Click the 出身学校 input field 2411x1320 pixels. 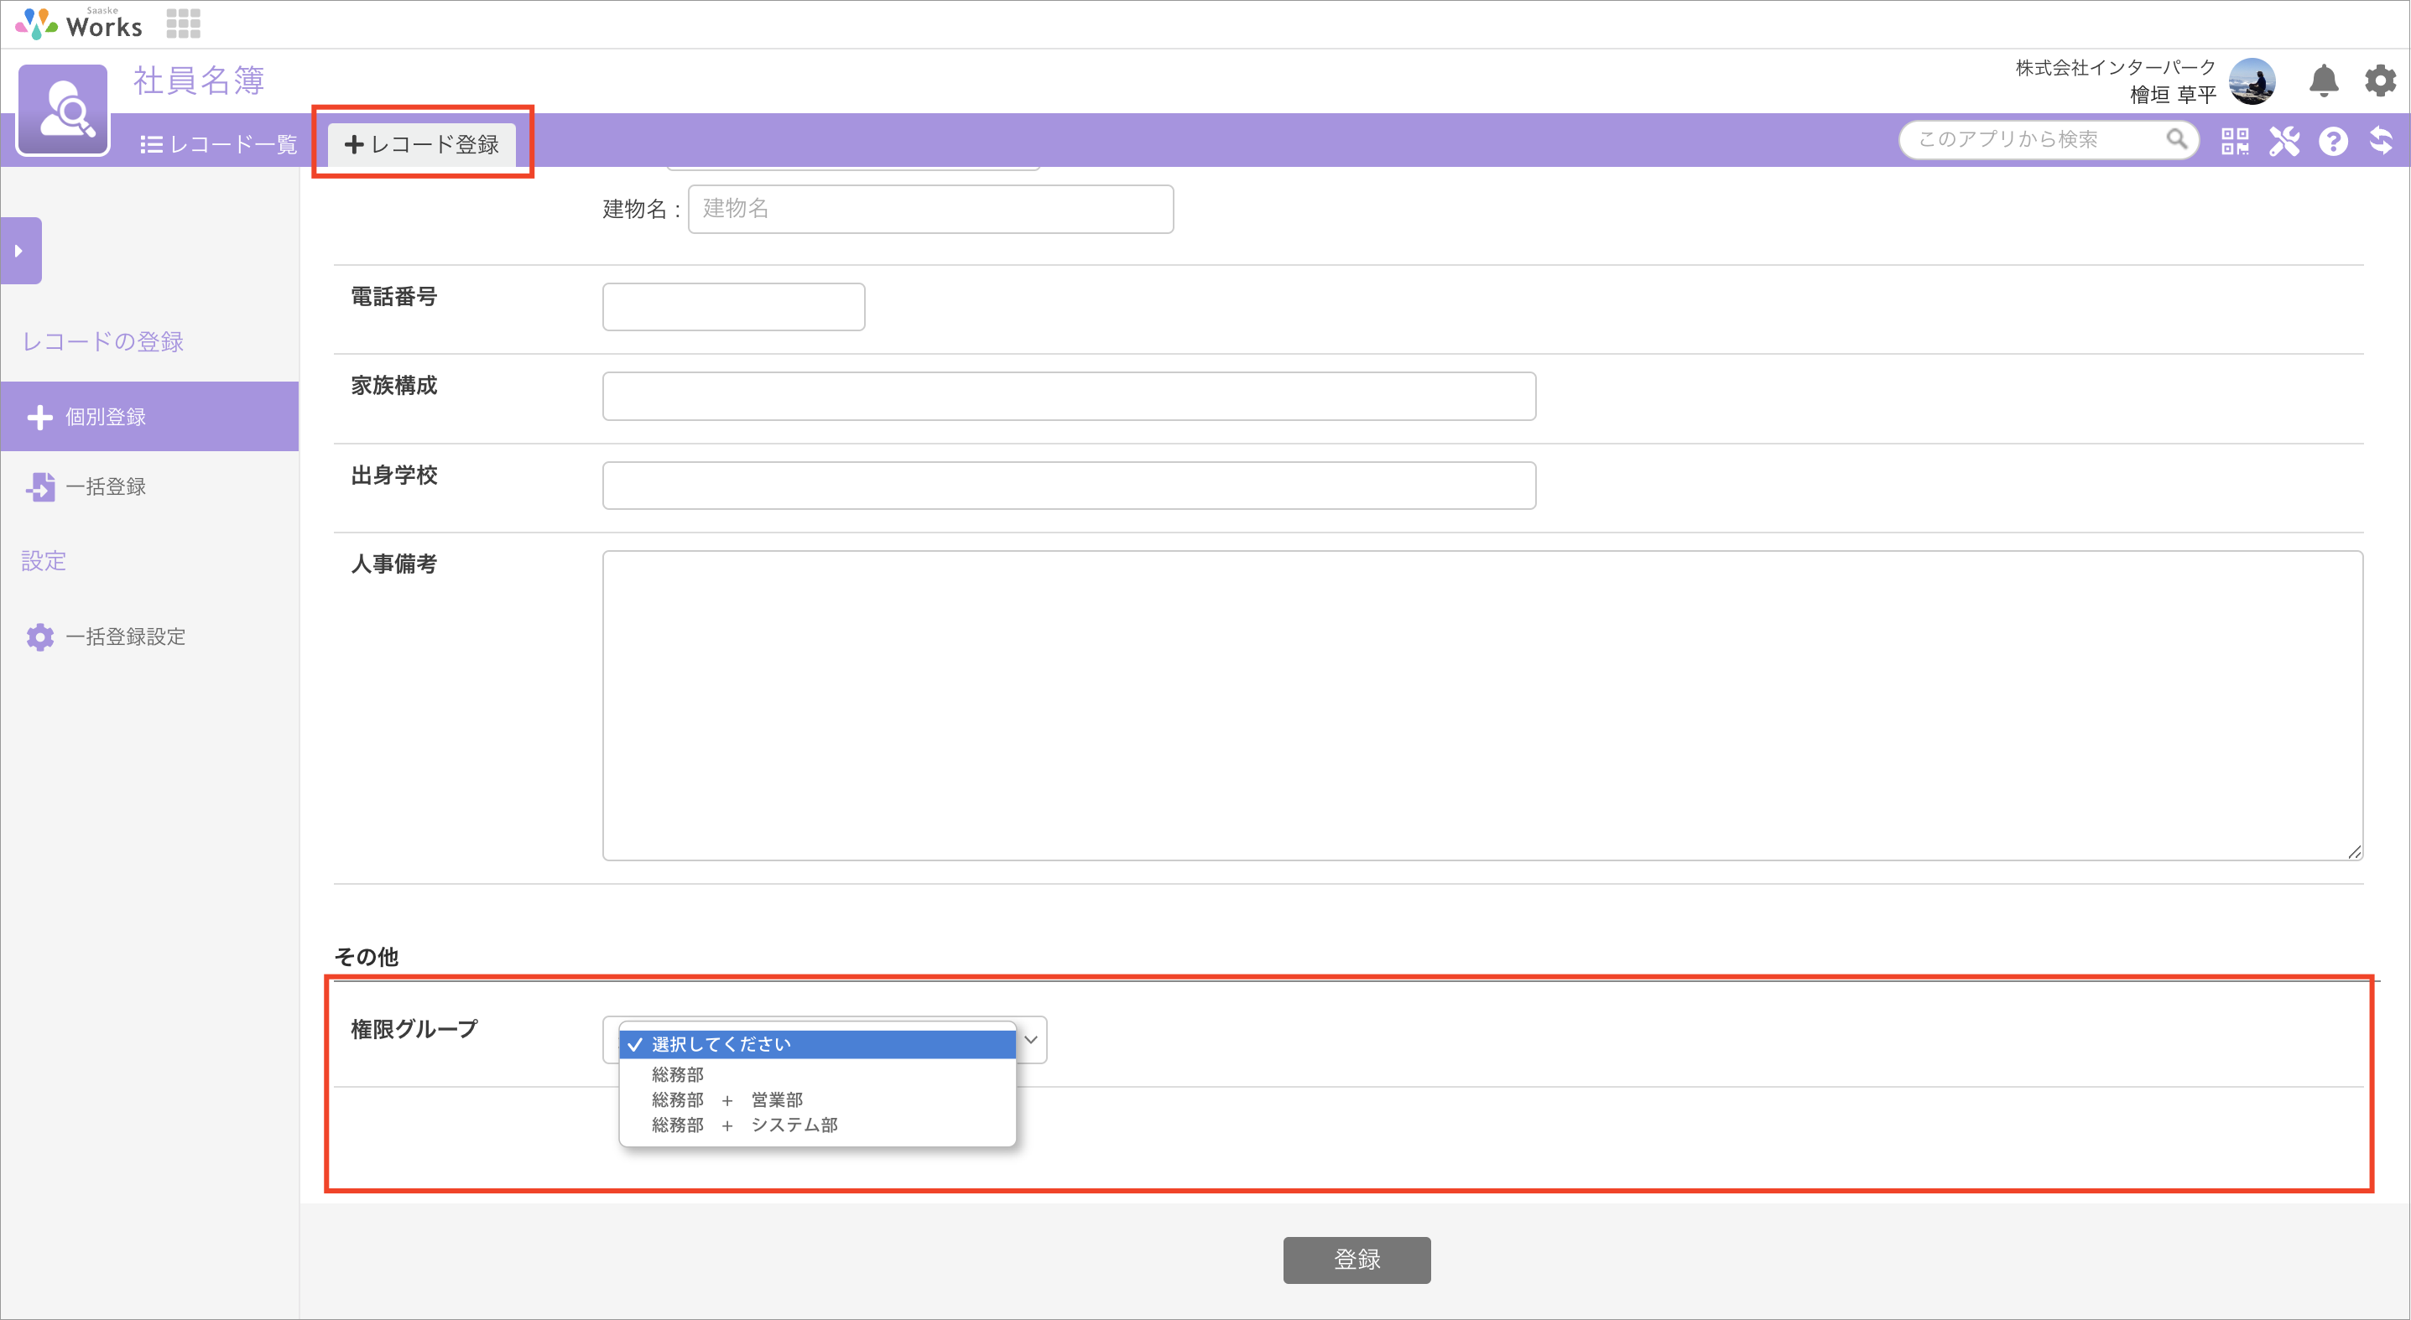pos(1069,486)
